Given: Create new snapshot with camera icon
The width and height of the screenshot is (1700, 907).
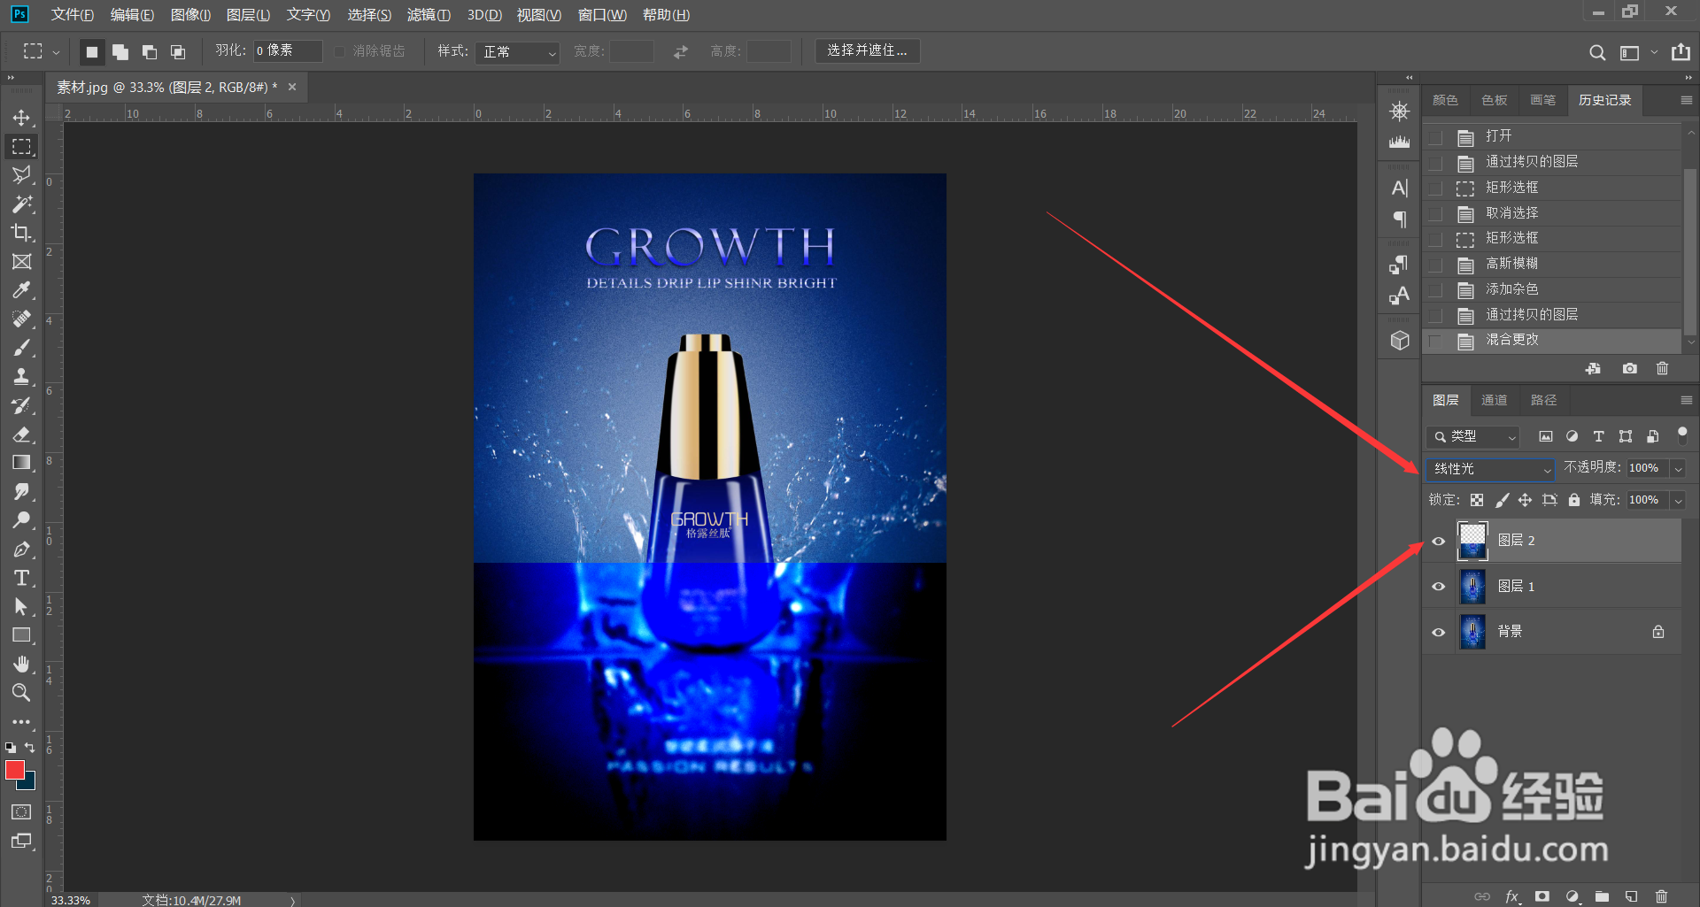Looking at the screenshot, I should pyautogui.click(x=1629, y=368).
